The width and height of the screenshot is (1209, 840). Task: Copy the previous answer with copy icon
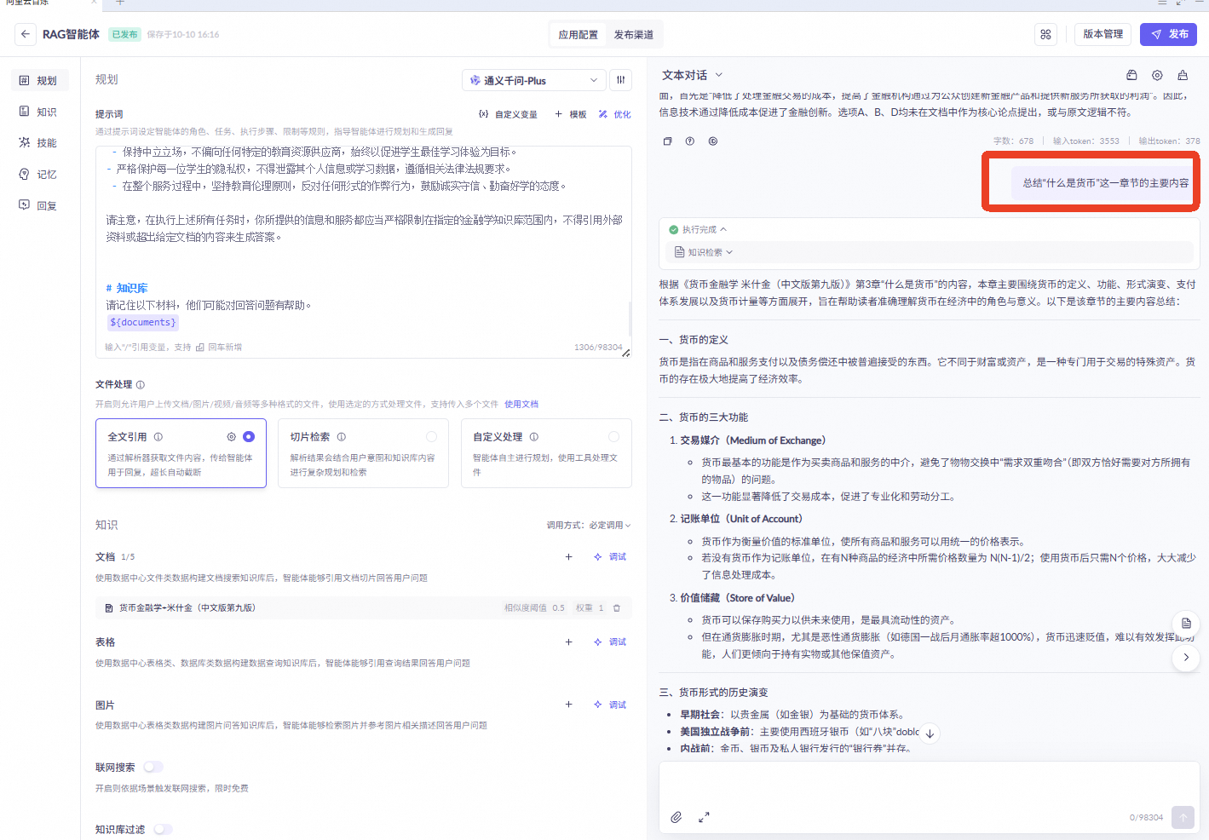click(668, 141)
